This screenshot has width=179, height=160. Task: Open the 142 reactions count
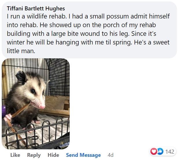pyautogui.click(x=170, y=152)
